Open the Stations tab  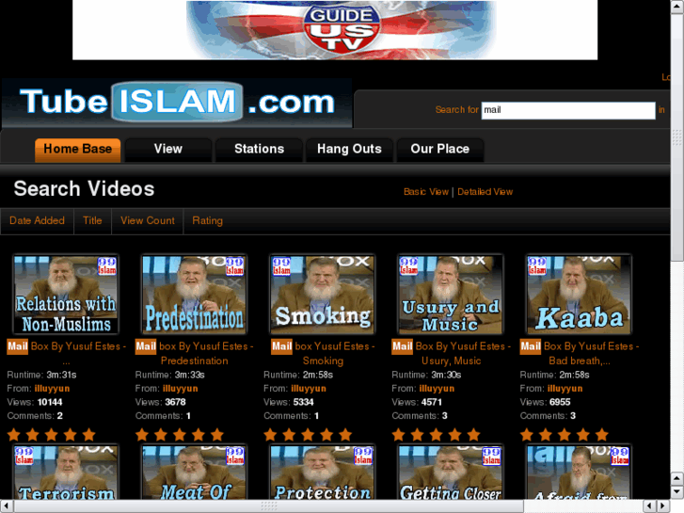[259, 150]
